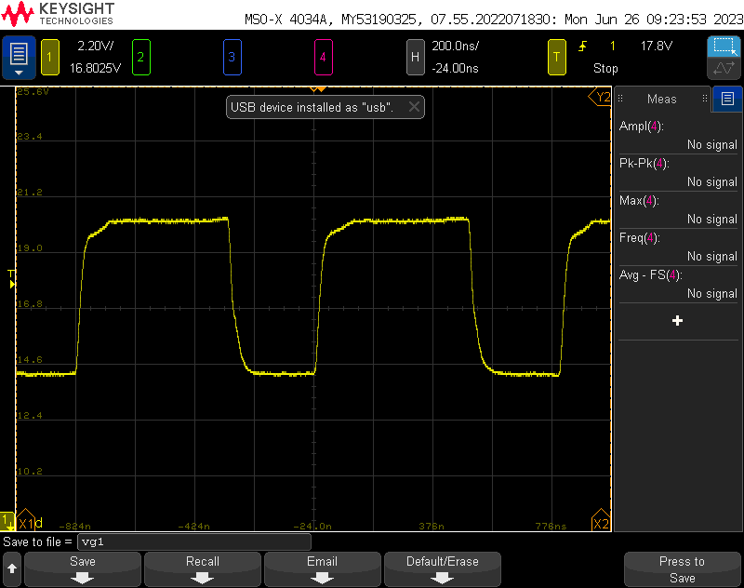Screen dimensions: 744x588
Task: Enable channel 2 green badge
Action: pos(140,57)
